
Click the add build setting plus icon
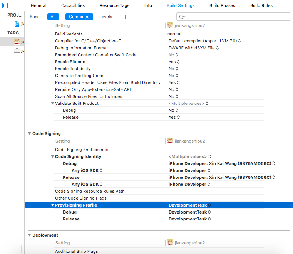[125, 17]
